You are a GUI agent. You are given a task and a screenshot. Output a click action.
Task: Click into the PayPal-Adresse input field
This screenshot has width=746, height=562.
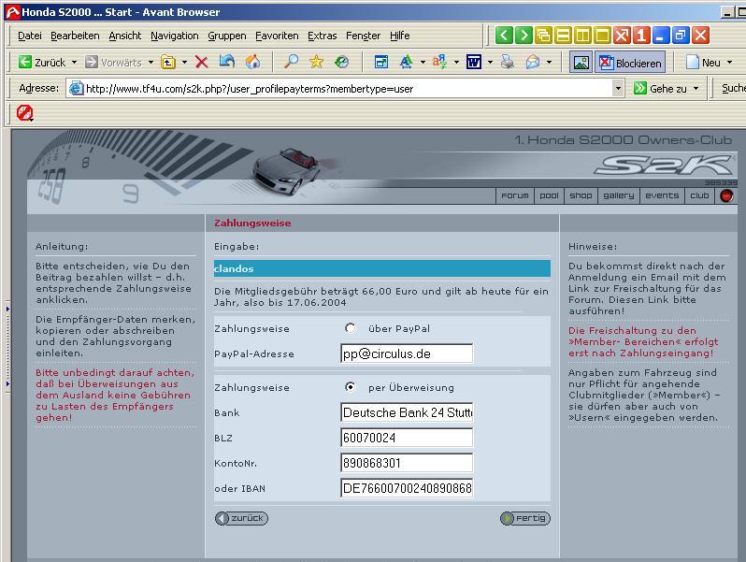click(407, 353)
